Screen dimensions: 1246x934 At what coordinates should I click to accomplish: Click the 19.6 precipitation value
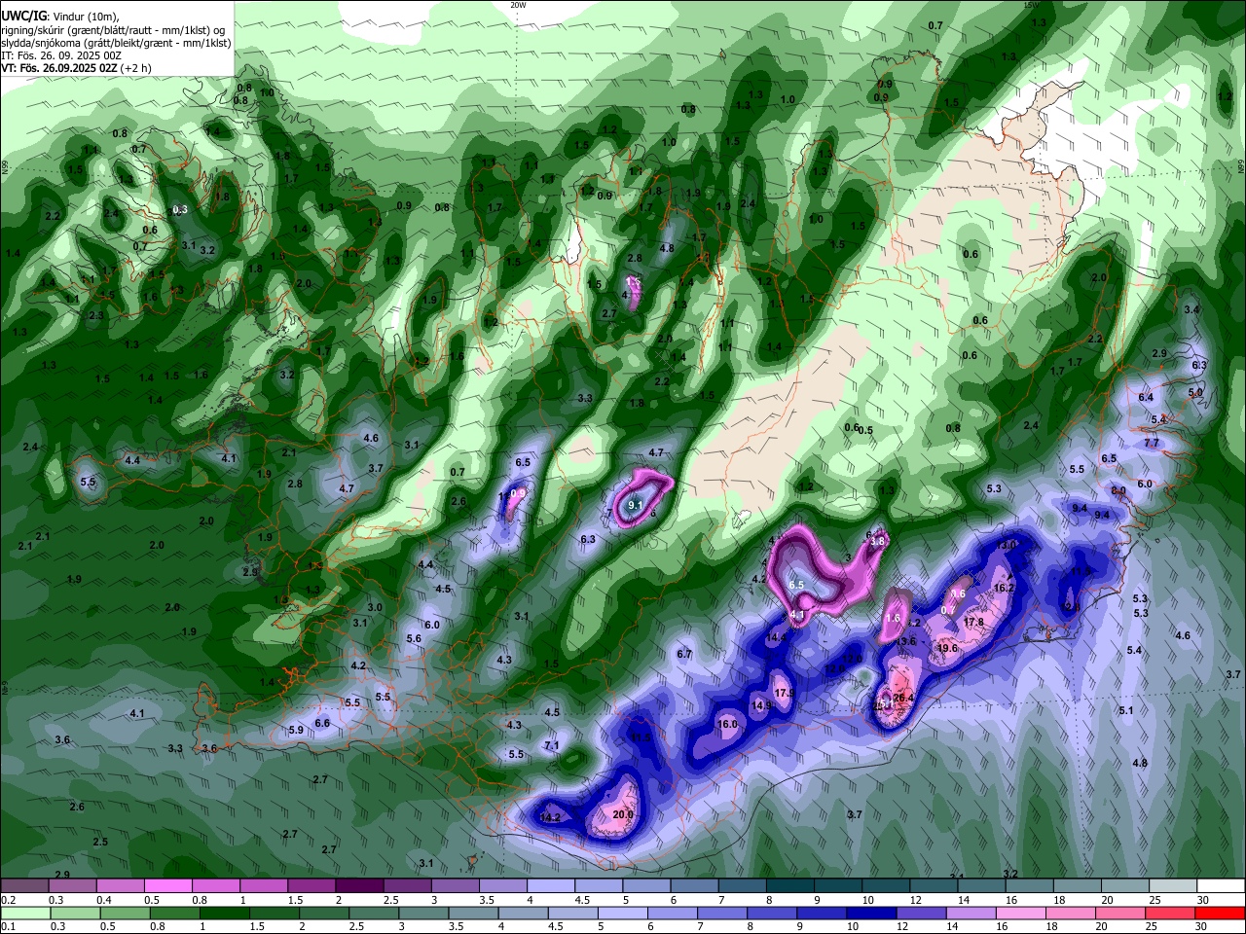[x=947, y=648]
